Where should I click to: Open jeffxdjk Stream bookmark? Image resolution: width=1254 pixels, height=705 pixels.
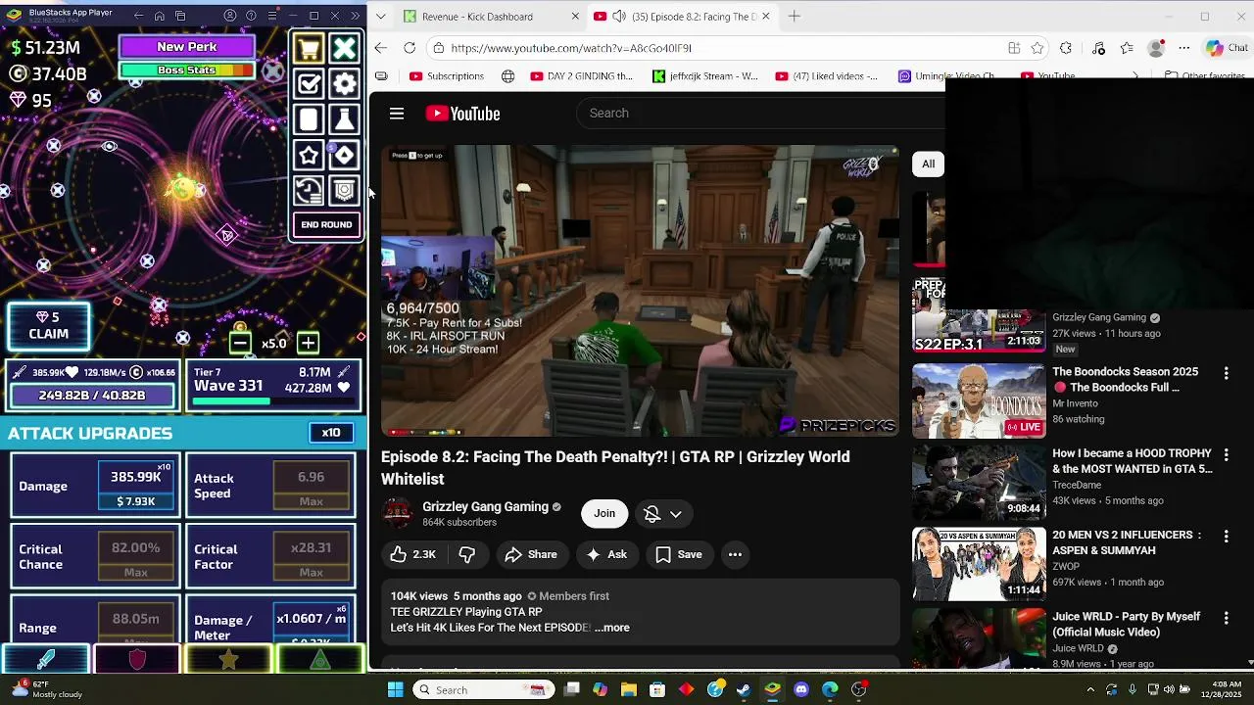click(705, 76)
